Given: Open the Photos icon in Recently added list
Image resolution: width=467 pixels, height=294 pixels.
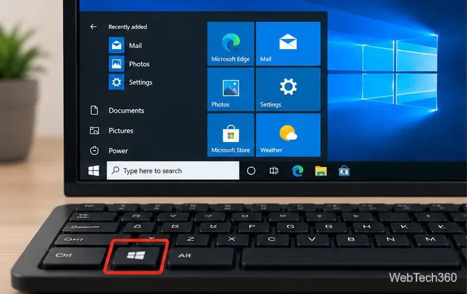Looking at the screenshot, I should [x=116, y=63].
